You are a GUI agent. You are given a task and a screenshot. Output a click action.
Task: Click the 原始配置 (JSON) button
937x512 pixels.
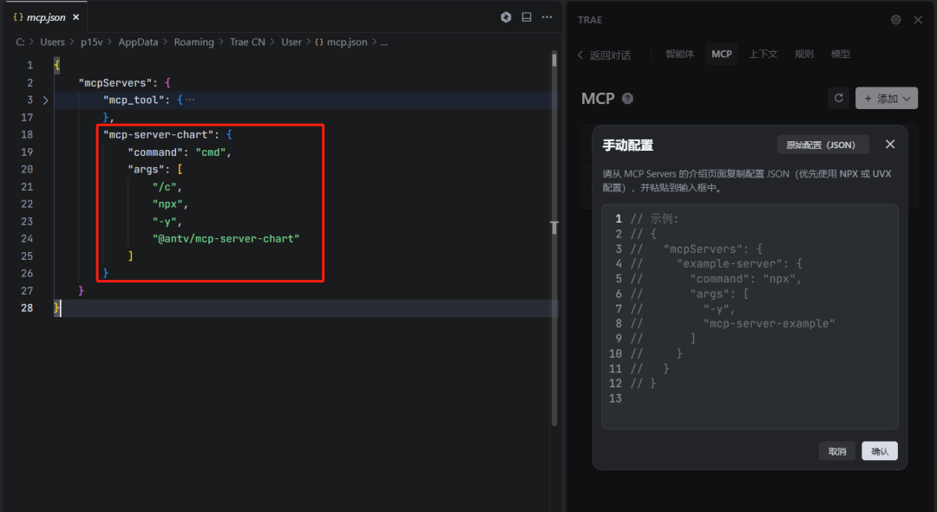pyautogui.click(x=822, y=145)
